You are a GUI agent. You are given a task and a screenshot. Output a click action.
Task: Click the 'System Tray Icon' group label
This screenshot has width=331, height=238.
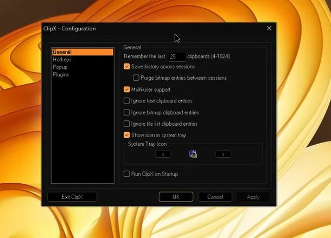(148, 144)
